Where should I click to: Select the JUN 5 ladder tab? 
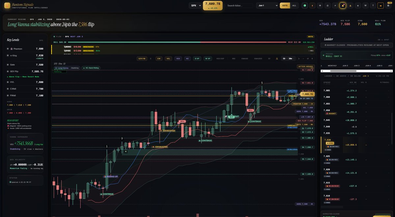(379, 65)
